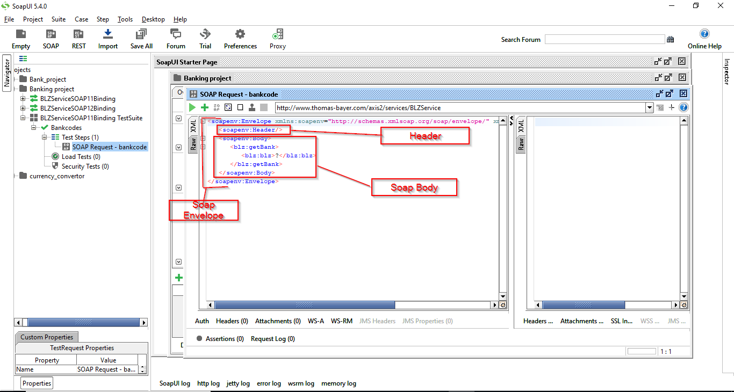Create a new SOAP project
Viewport: 734px width, 392px height.
pyautogui.click(x=51, y=38)
